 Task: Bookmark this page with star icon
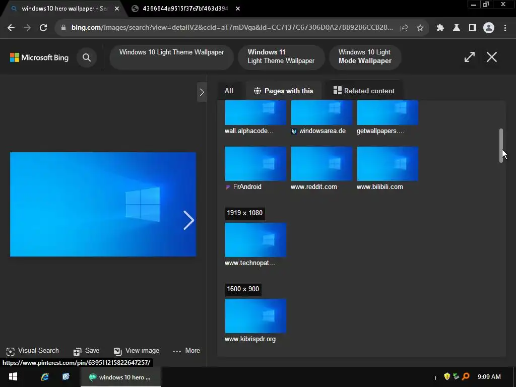(420, 28)
